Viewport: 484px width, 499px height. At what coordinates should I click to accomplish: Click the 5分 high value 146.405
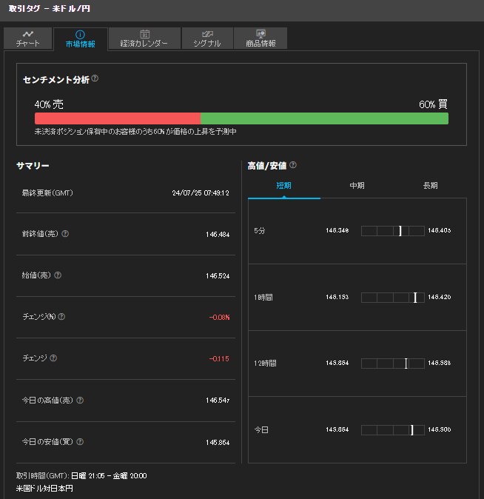439,230
